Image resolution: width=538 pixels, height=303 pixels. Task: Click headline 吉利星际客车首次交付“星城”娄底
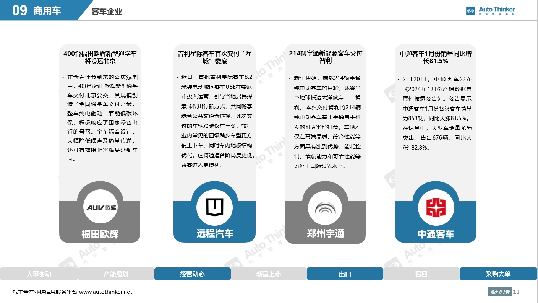click(x=215, y=57)
